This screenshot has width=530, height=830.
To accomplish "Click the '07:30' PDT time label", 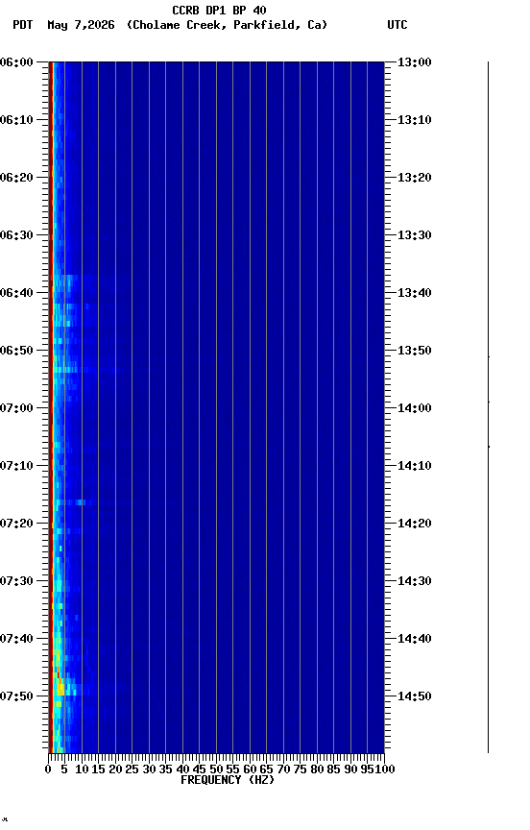I will [16, 582].
